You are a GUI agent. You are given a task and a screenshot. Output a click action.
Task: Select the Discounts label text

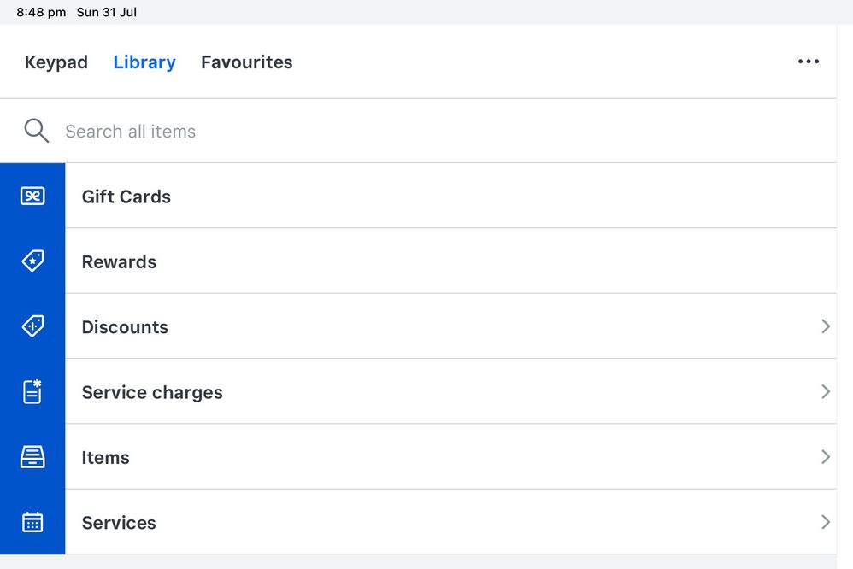pyautogui.click(x=125, y=327)
